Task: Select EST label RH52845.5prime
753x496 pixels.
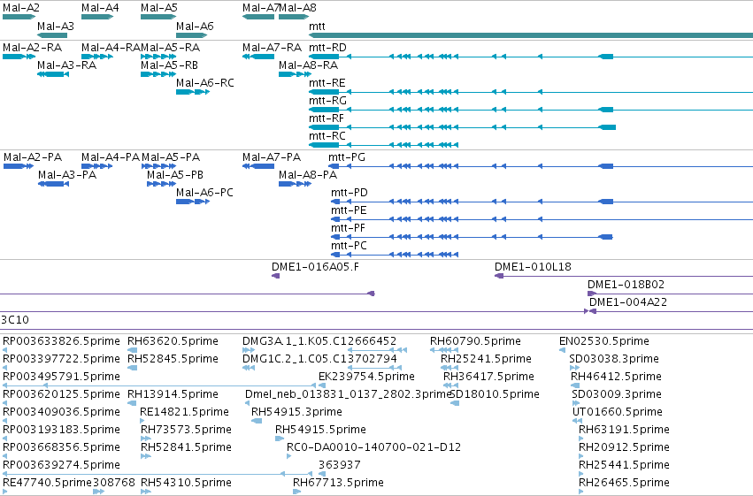Action: pos(173,359)
